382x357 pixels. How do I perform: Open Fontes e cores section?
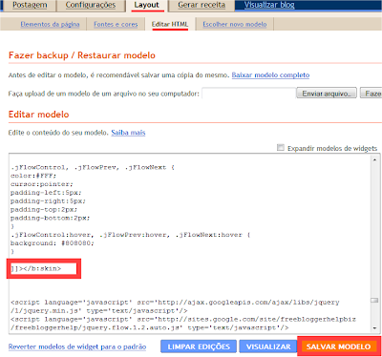pyautogui.click(x=116, y=24)
